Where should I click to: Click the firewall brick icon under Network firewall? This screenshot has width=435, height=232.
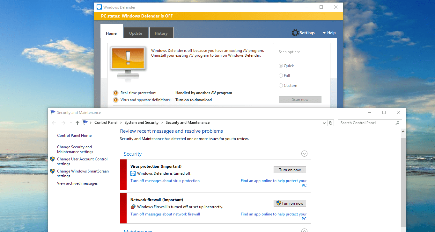133,207
